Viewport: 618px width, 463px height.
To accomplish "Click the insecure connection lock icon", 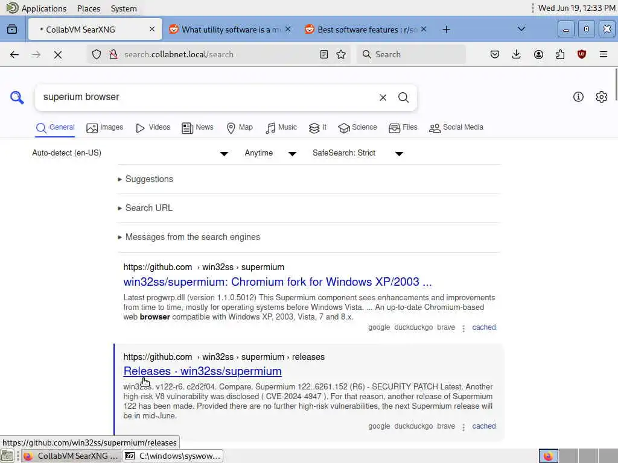I will tap(113, 54).
